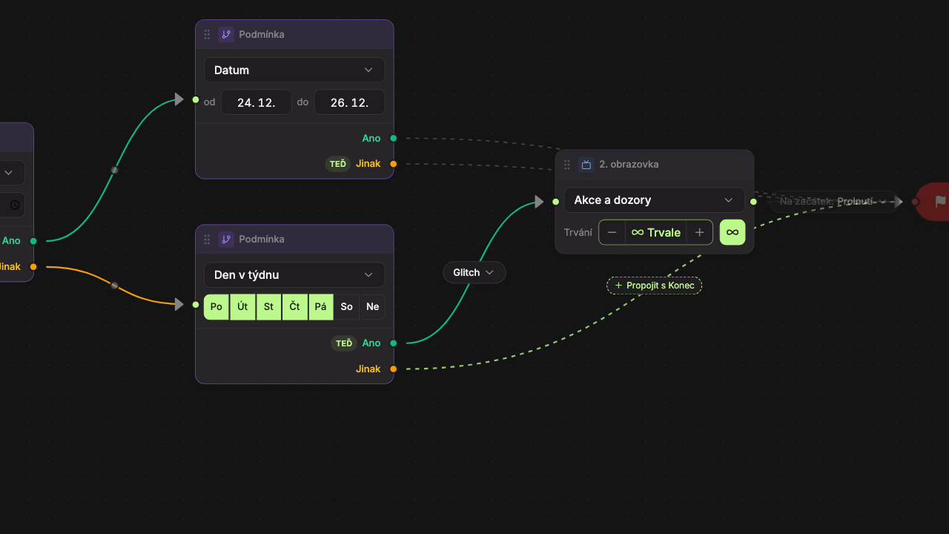949x534 pixels.
Task: Click the clock icon on the cut-off left node
Action: [14, 205]
